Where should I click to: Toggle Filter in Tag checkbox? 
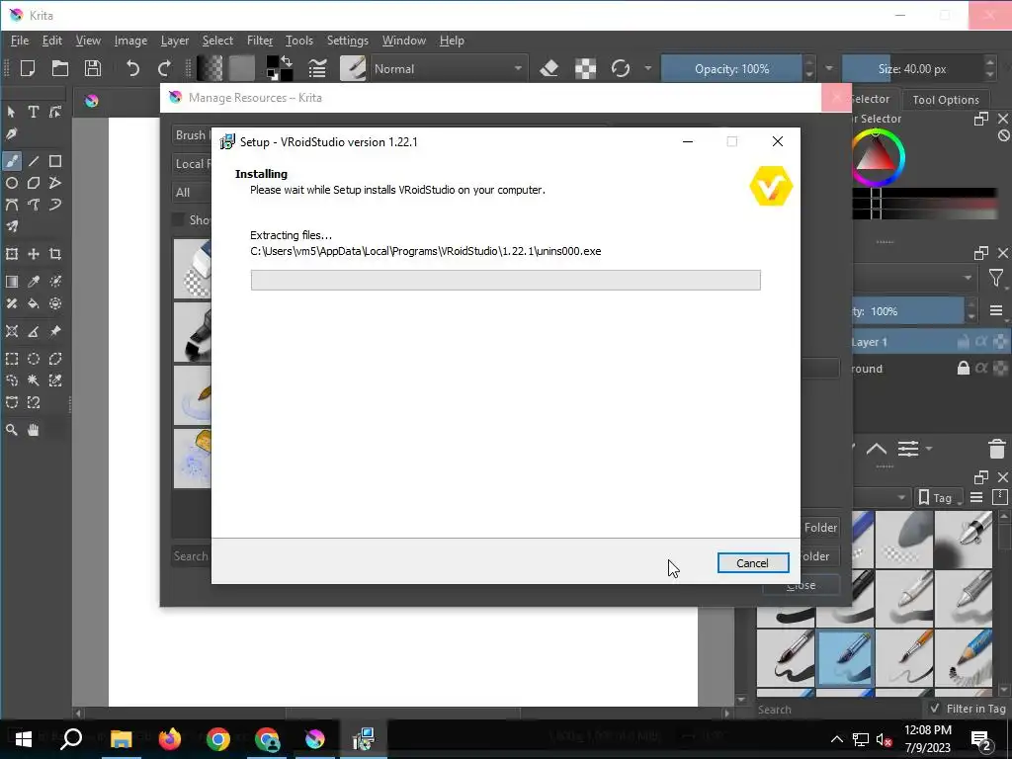click(x=935, y=709)
